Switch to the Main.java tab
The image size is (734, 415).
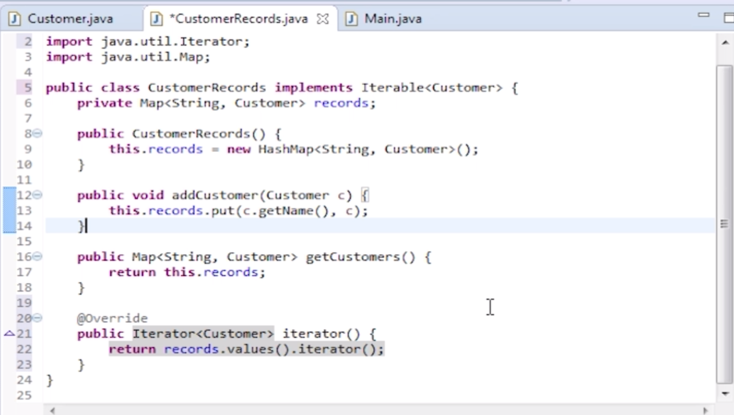tap(393, 19)
